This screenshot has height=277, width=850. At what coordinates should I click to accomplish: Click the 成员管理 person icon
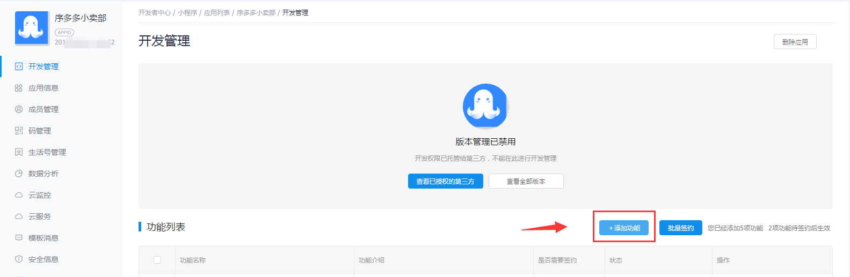[19, 109]
